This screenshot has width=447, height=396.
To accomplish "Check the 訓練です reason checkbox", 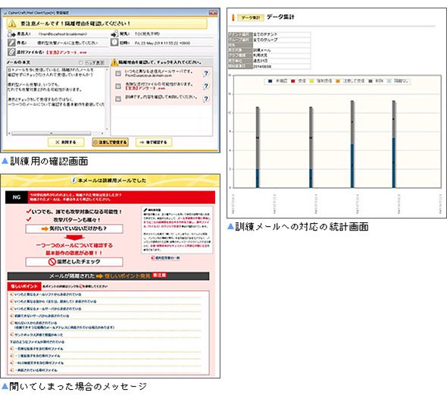I will point(118,99).
